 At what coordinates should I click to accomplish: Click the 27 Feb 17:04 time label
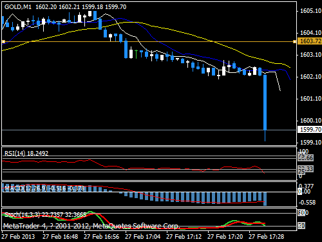point(143,237)
